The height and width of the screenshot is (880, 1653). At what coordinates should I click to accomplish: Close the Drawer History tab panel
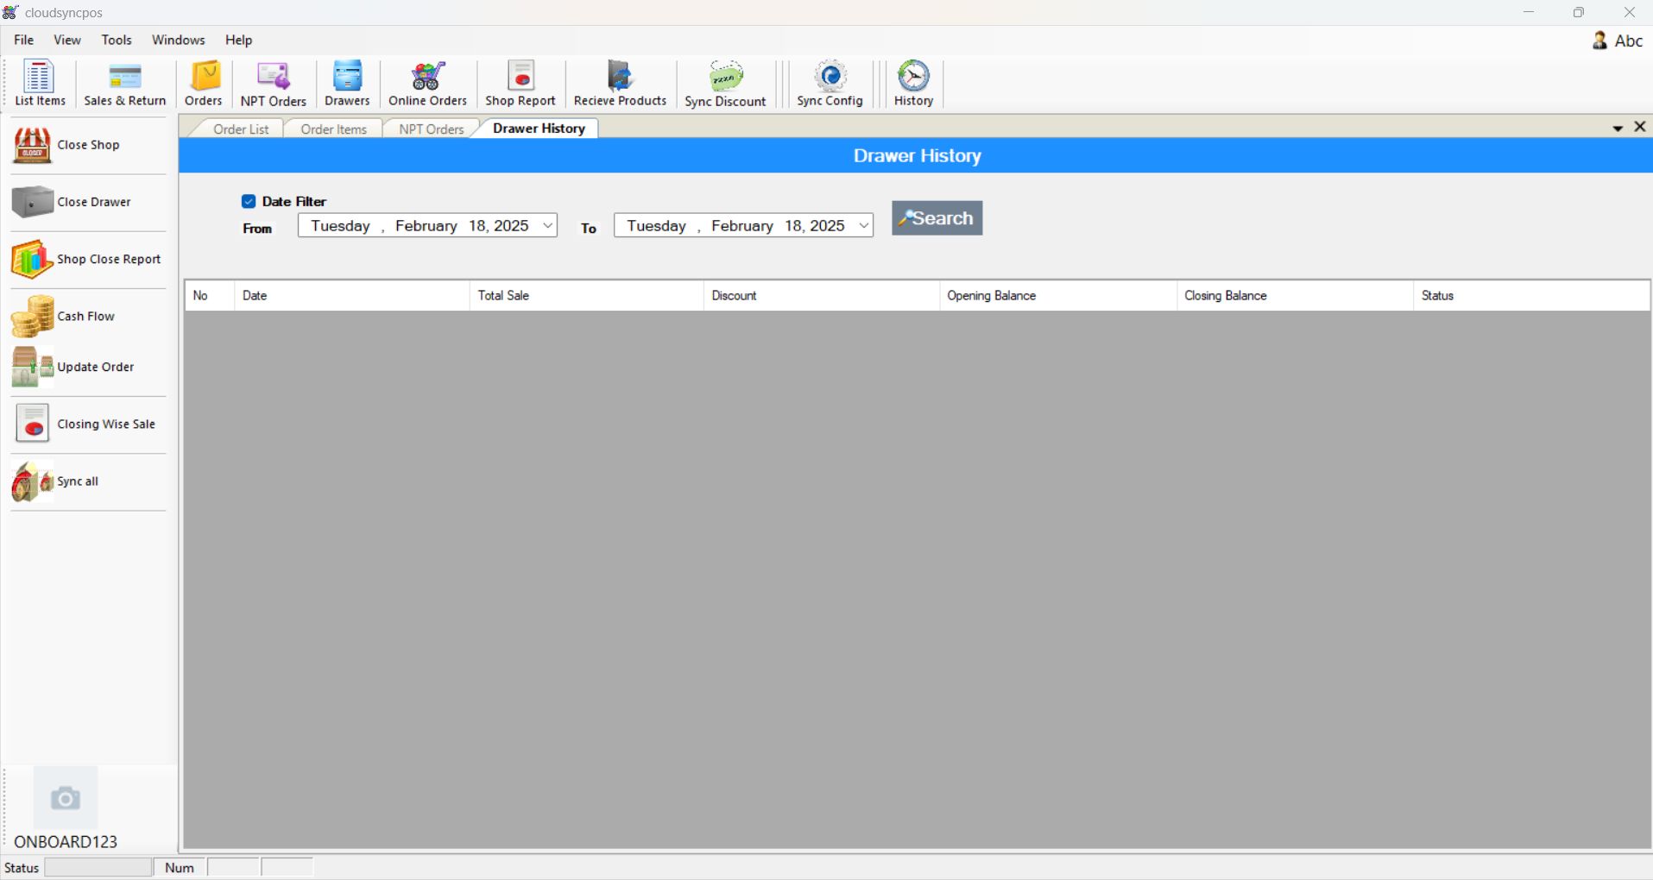pos(1640,127)
